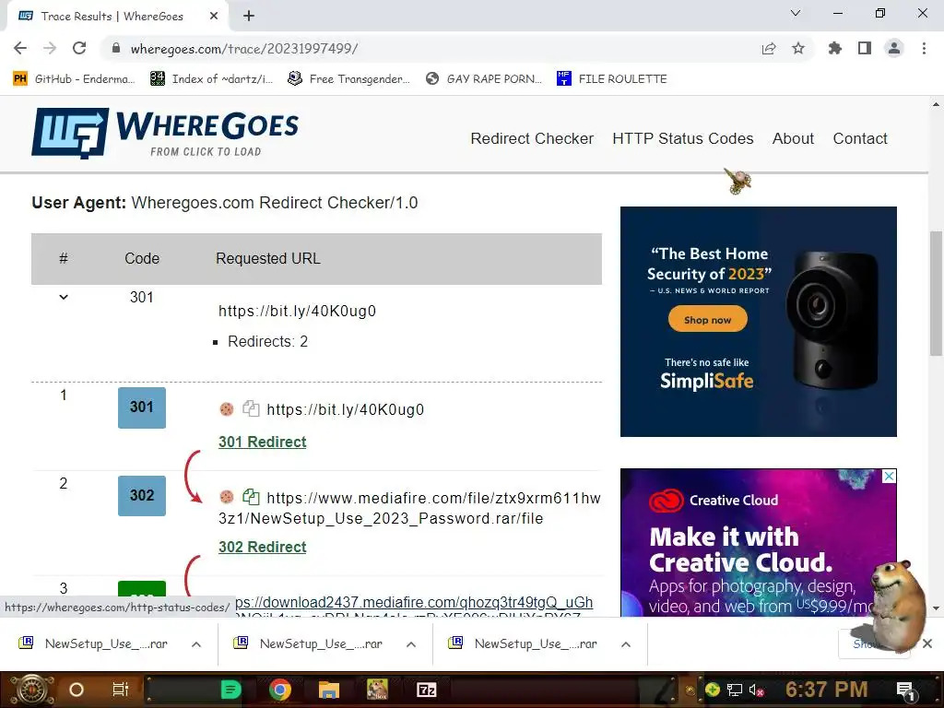Screen dimensions: 944x708
Task: Click the 'Requested URL' column header
Action: (x=268, y=258)
